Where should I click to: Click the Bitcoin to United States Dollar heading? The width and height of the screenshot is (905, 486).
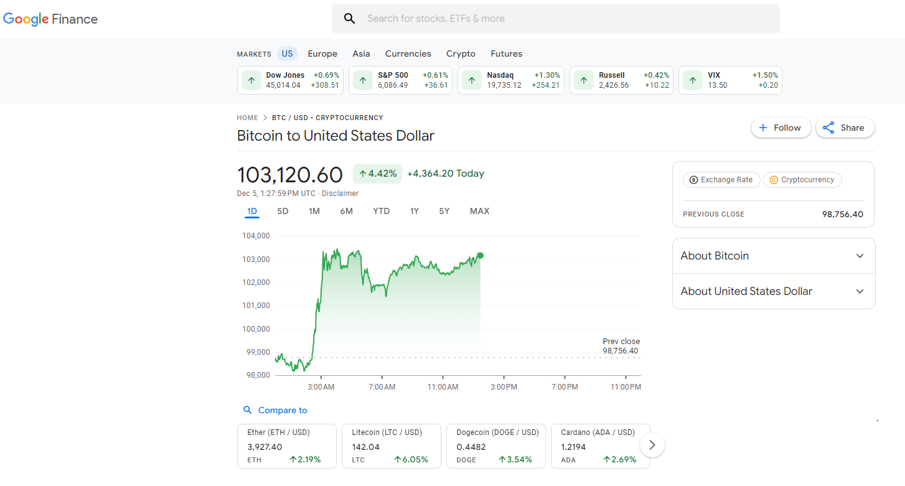335,136
